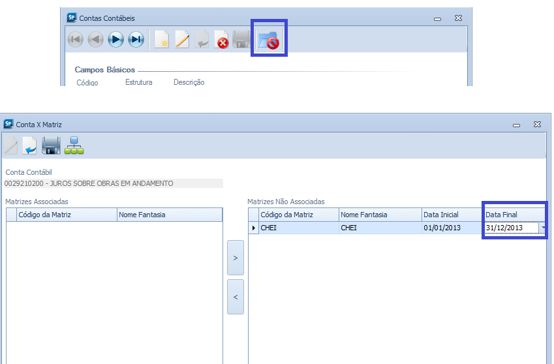The image size is (554, 364).
Task: Click the Data Inicial column header
Action: coord(452,215)
